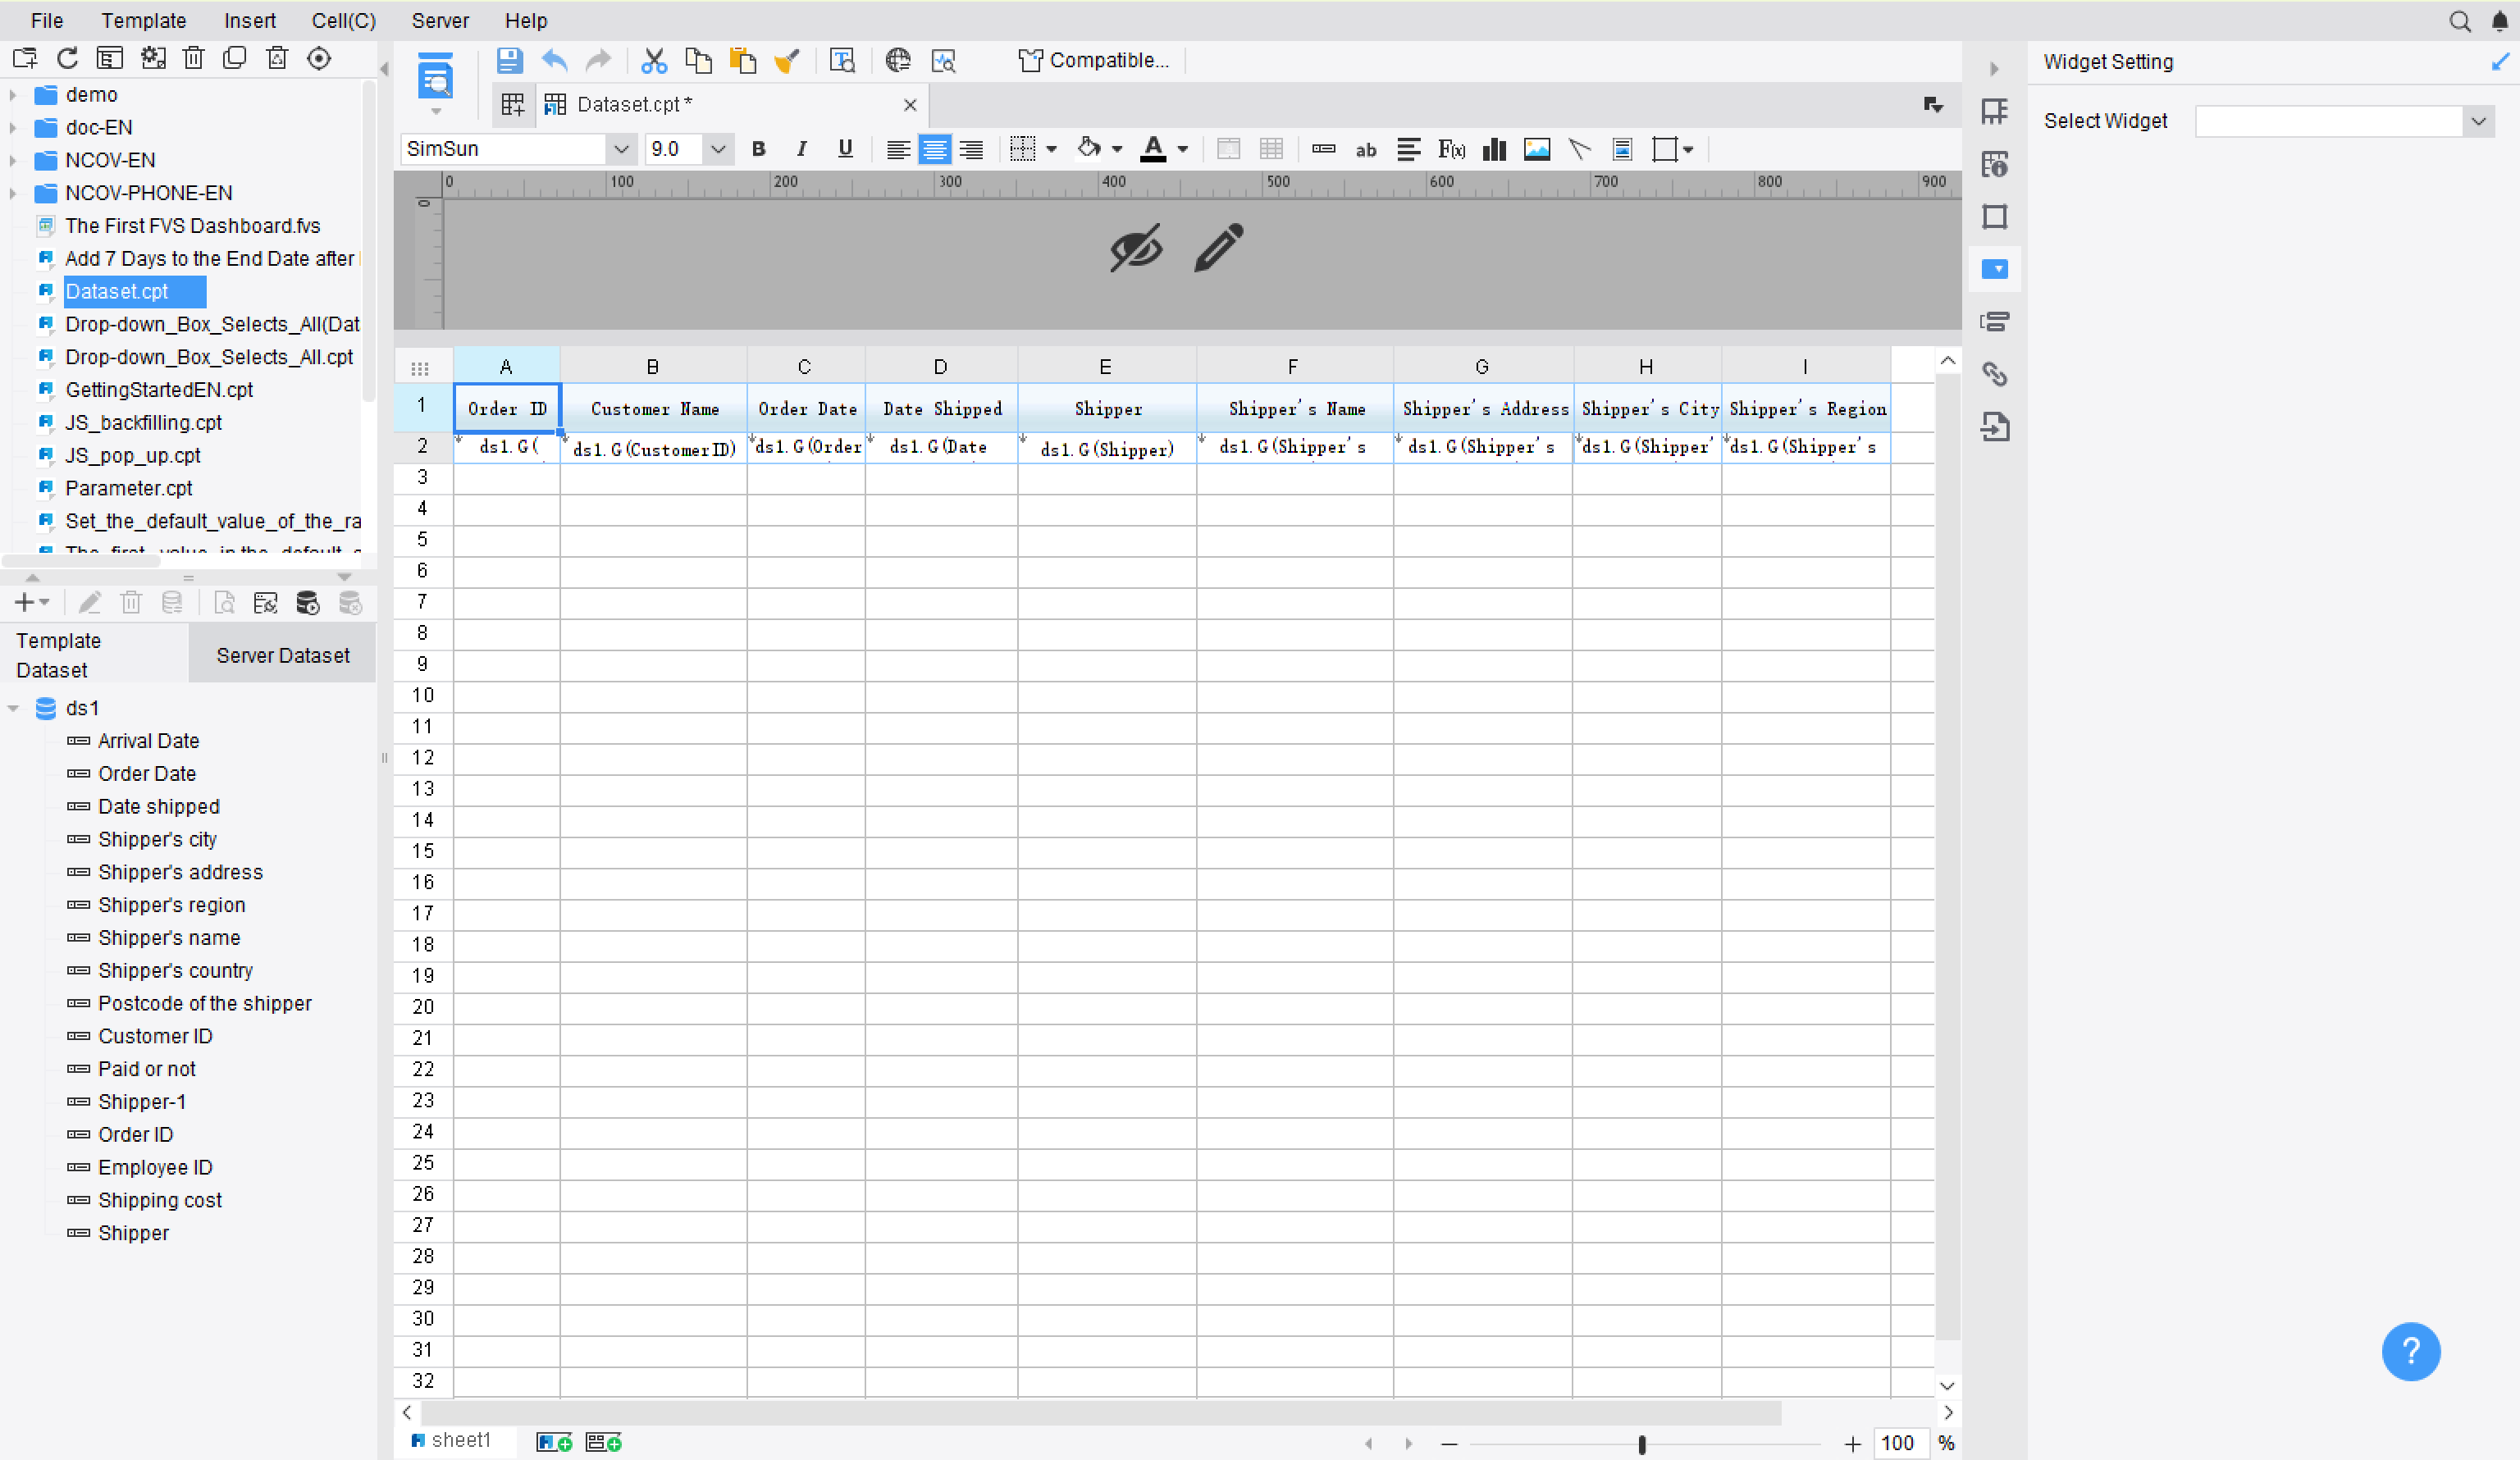Open the Insert menu
The image size is (2520, 1460).
(x=249, y=21)
